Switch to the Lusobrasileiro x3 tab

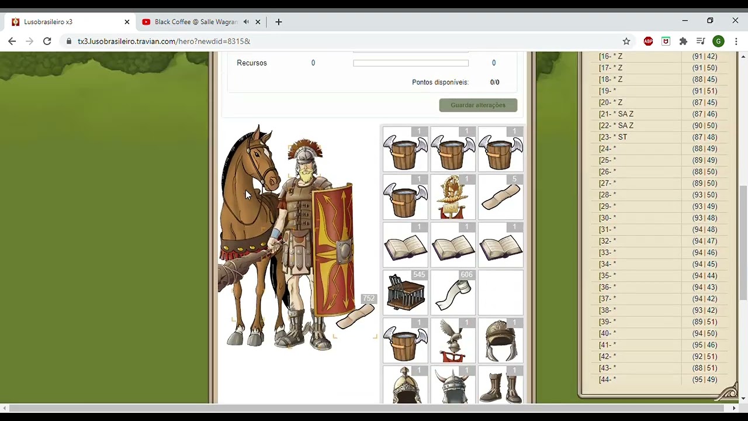(x=48, y=22)
